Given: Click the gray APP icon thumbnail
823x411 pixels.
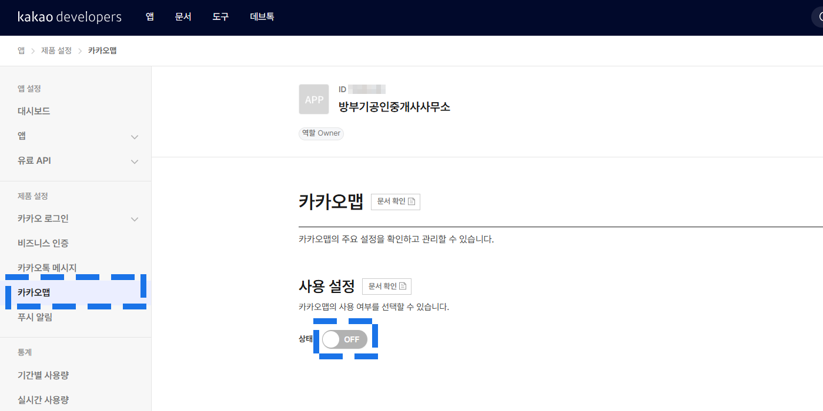Looking at the screenshot, I should point(314,99).
